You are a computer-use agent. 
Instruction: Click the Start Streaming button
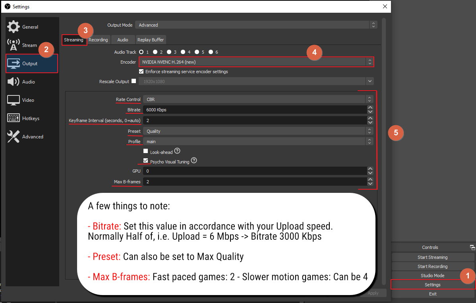pos(432,257)
